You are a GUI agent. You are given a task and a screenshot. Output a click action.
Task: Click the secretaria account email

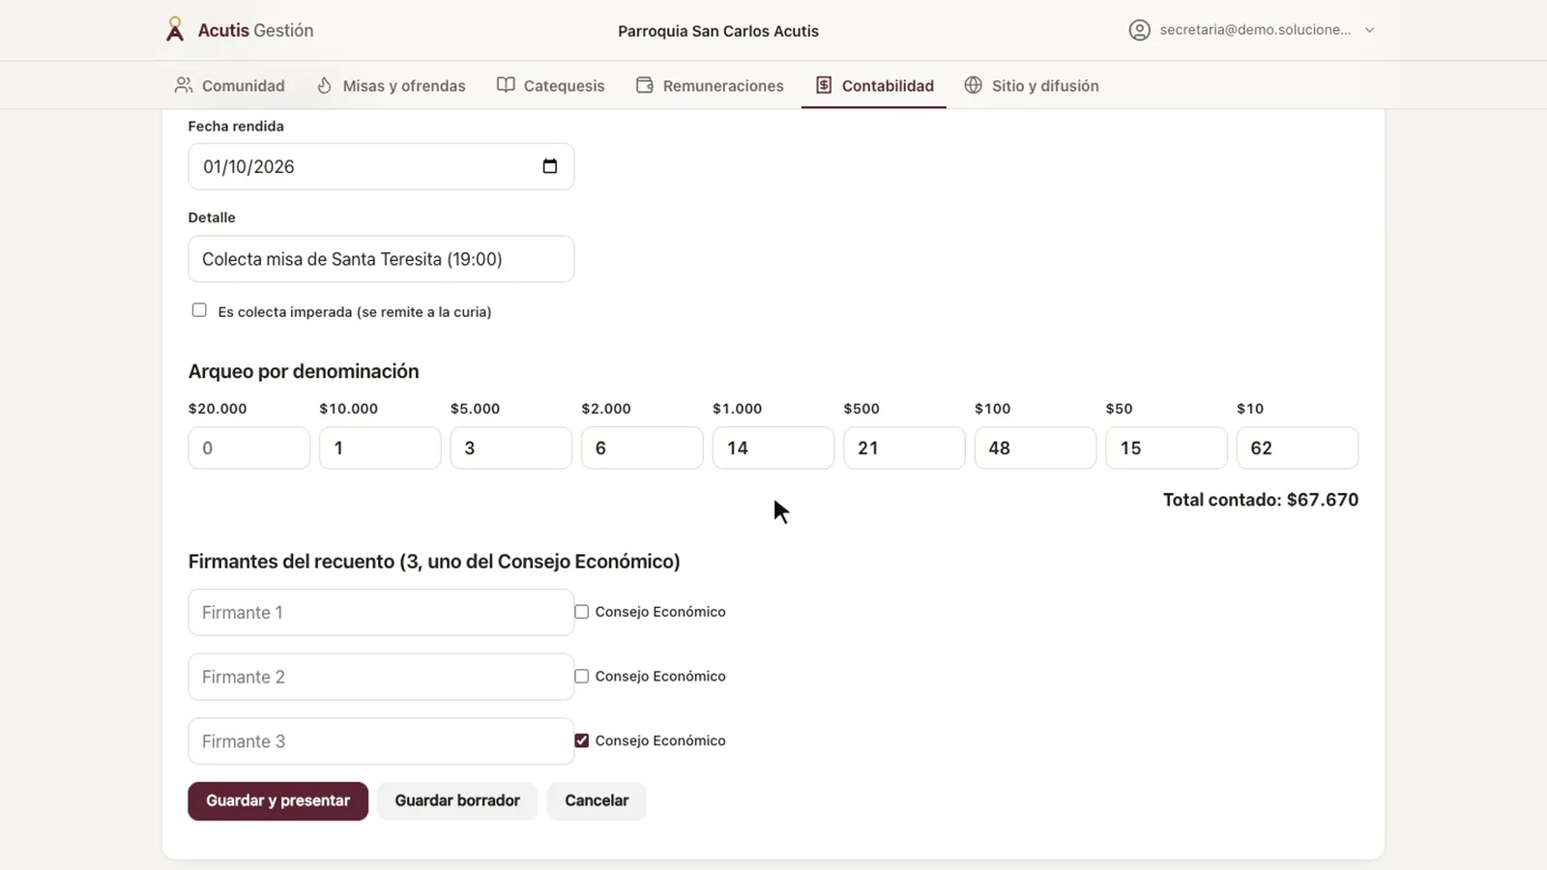1255,30
